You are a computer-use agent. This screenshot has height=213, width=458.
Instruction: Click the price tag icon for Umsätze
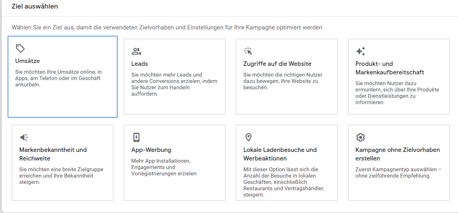(x=20, y=48)
